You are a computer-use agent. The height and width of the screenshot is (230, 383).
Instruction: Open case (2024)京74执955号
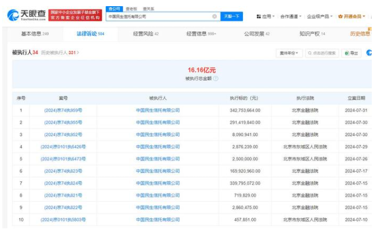[63, 123]
